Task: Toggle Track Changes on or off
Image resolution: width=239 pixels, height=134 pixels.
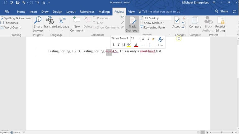Action: click(132, 22)
